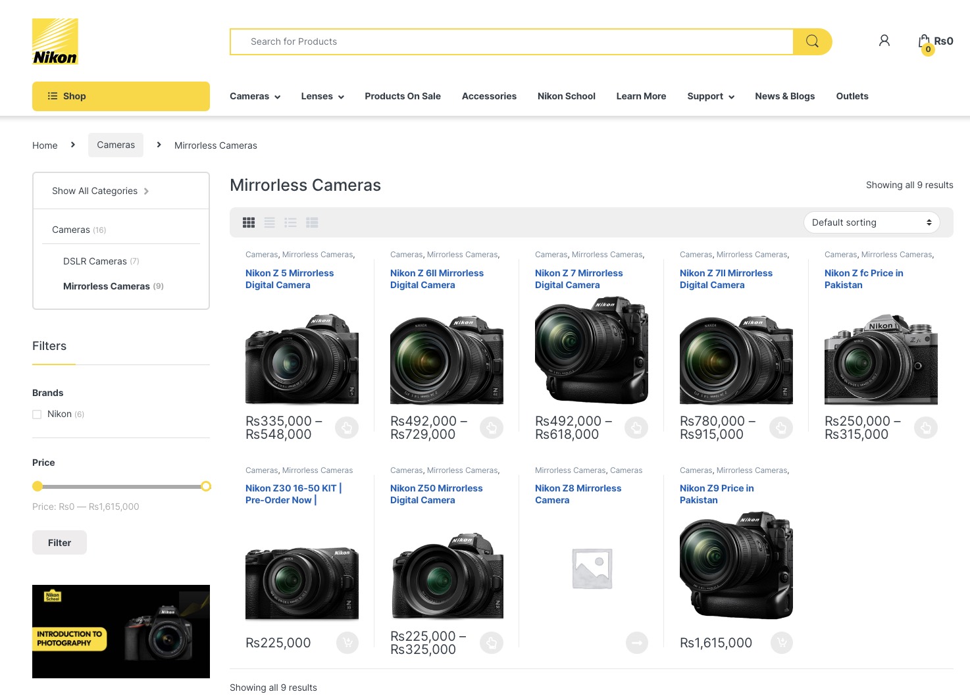Open Products On Sale menu item
Viewport: 970px width, 700px height.
[x=403, y=96]
